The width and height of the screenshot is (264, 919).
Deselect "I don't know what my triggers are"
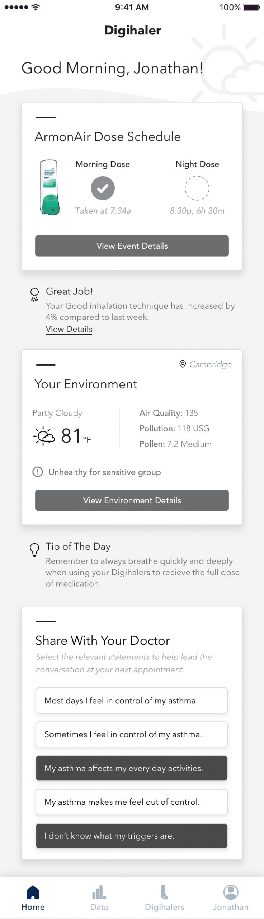click(132, 836)
